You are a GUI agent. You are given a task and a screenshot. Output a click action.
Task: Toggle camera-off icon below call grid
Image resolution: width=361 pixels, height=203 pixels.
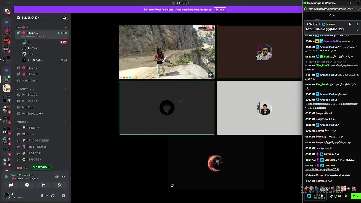[172, 186]
